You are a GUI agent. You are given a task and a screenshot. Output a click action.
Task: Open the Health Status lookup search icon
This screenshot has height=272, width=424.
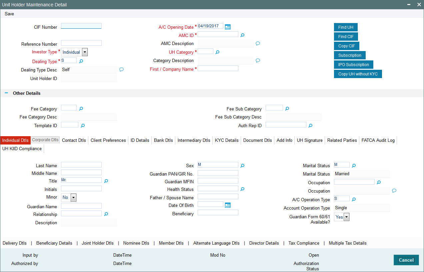click(243, 189)
